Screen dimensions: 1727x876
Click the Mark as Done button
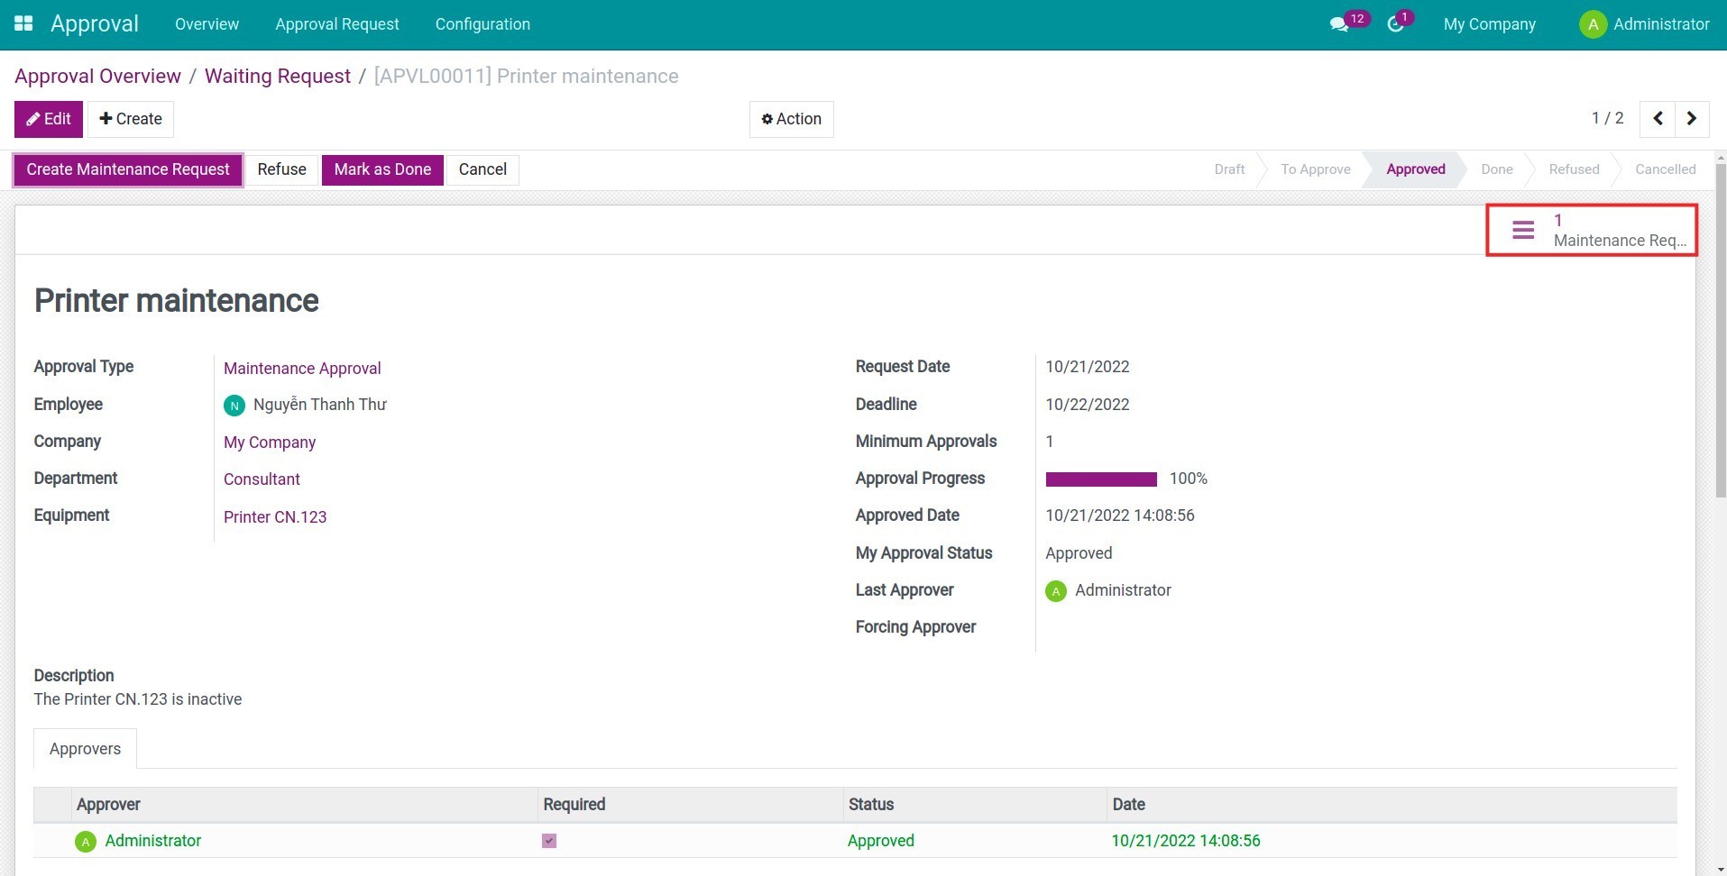click(382, 169)
